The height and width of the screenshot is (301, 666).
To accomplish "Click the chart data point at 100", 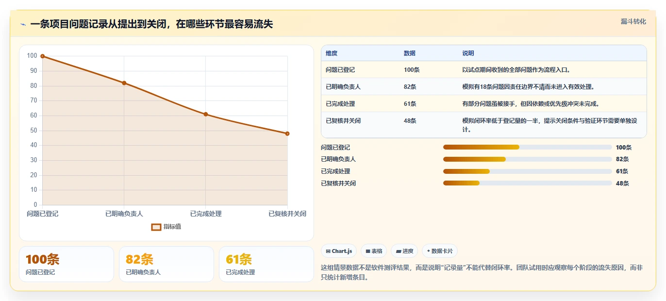I will (43, 56).
